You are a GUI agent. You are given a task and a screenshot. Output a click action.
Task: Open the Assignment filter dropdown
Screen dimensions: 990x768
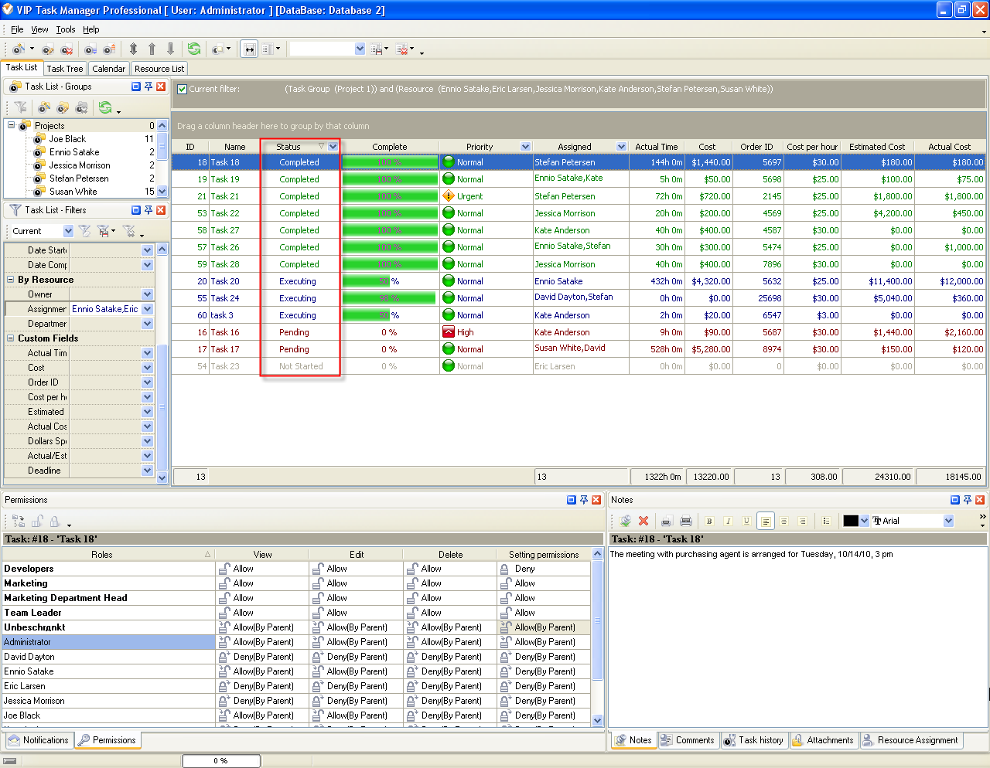coord(147,309)
